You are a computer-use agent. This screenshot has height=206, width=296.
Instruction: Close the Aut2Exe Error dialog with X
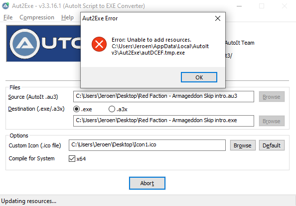point(218,18)
